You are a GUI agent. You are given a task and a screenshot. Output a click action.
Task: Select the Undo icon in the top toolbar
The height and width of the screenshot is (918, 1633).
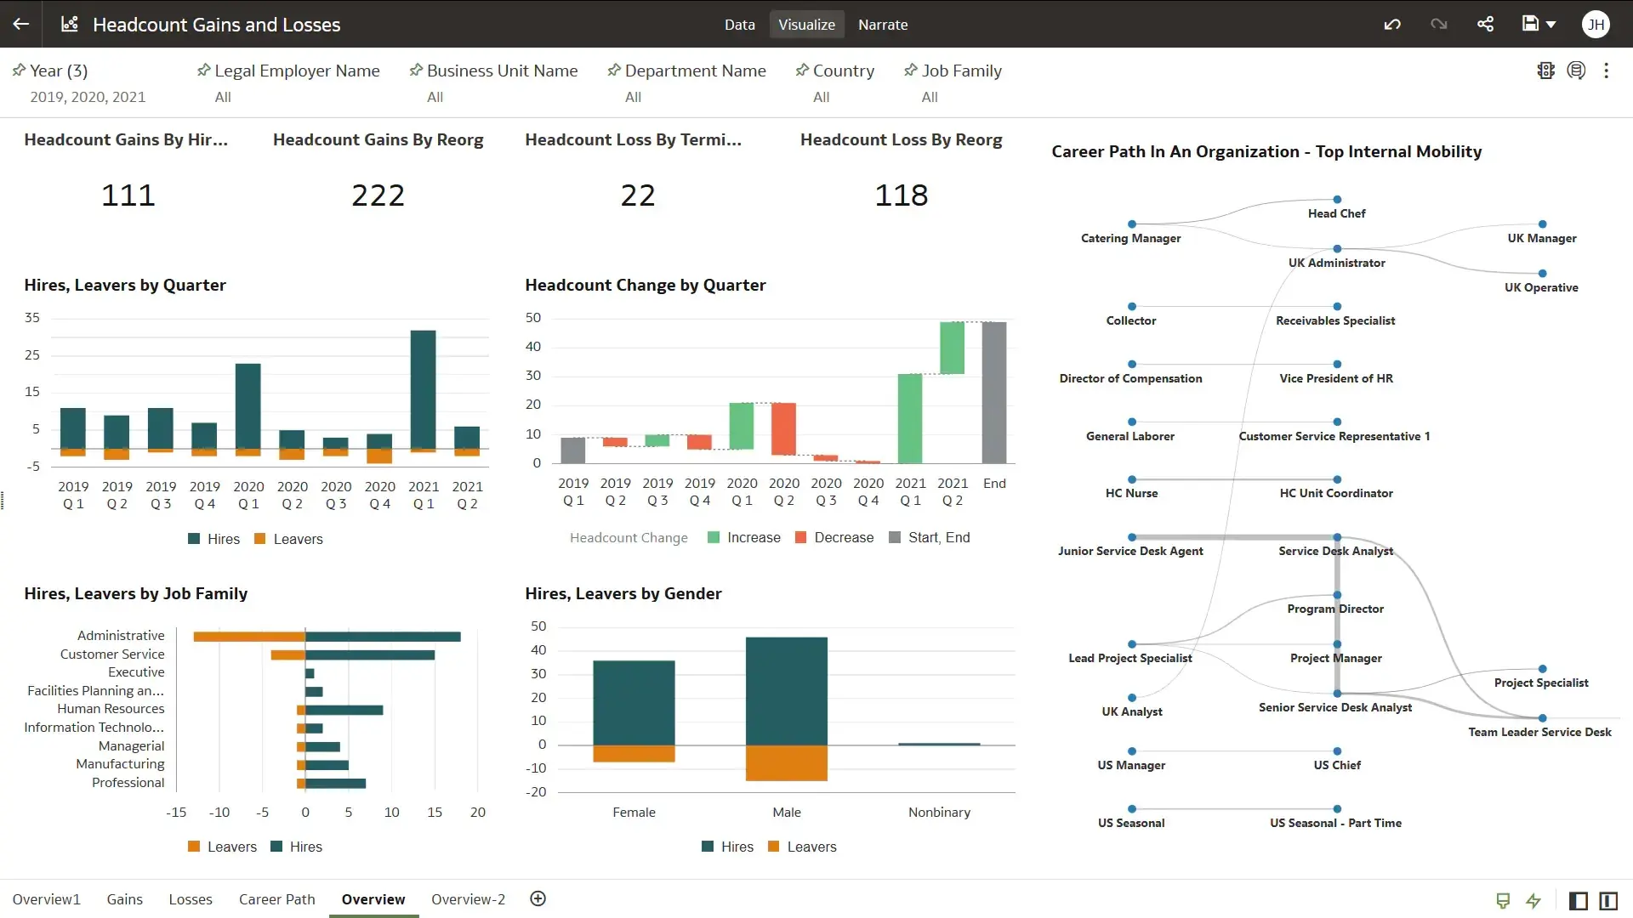click(1391, 24)
